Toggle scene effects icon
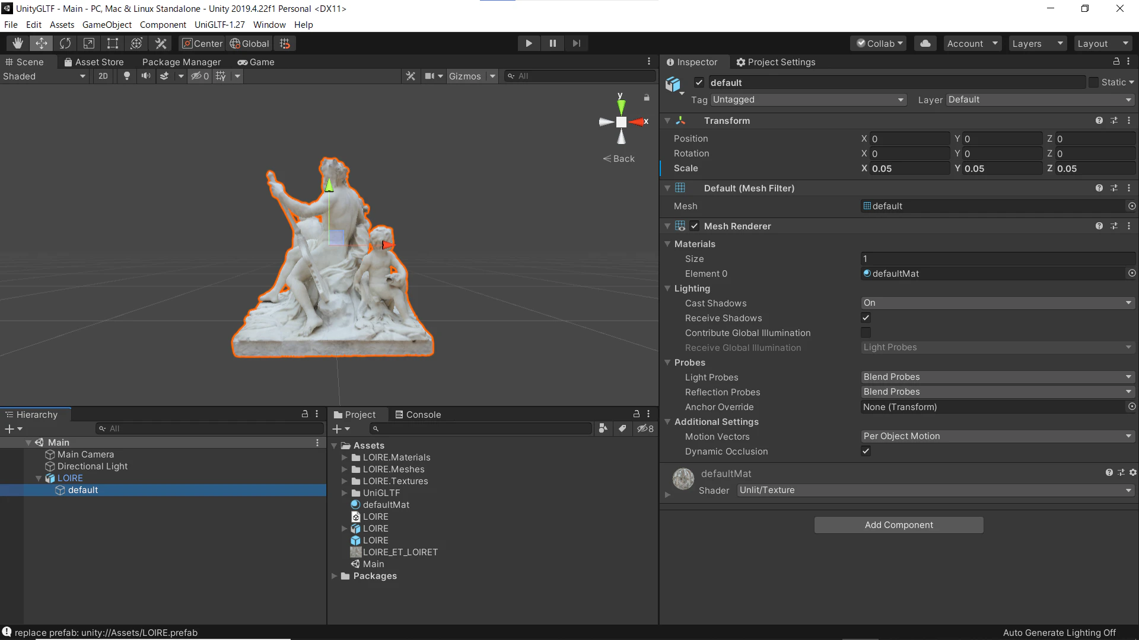Viewport: 1139px width, 640px height. [x=165, y=76]
